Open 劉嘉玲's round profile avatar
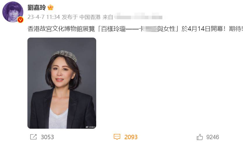Screen dimensions: 251x145 tap(13, 12)
